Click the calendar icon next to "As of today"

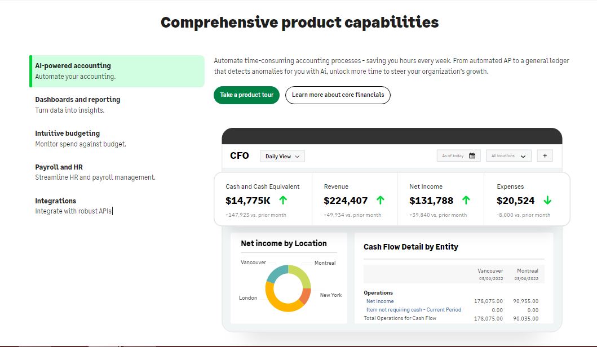click(x=471, y=155)
